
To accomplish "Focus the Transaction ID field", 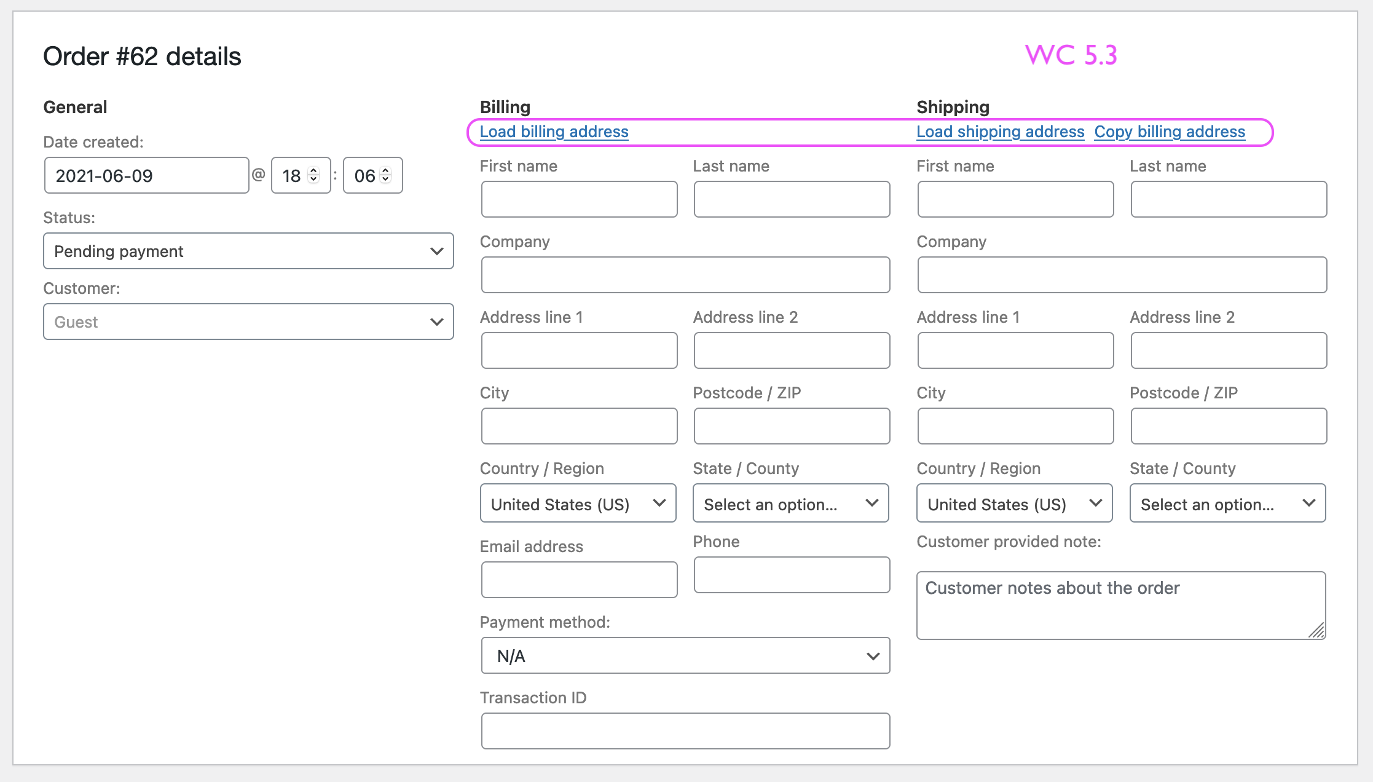I will 685,731.
